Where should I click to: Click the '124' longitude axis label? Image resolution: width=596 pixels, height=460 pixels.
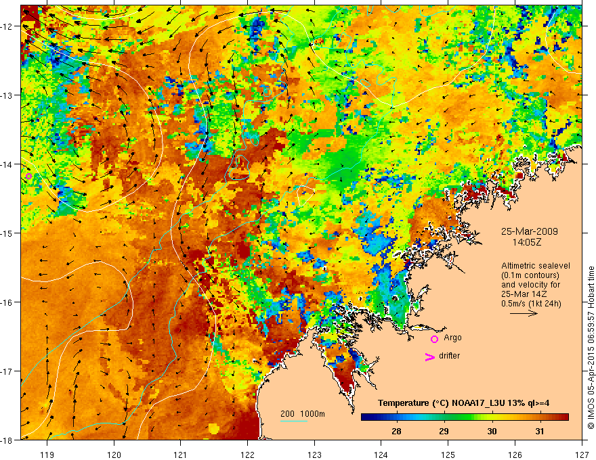coord(381,455)
